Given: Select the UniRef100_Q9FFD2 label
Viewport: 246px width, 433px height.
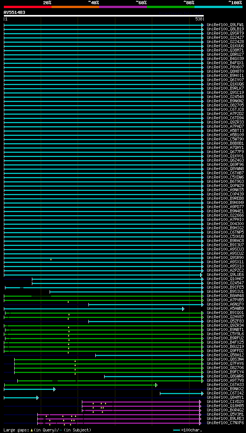Looking at the screenshot, I should (225, 351).
